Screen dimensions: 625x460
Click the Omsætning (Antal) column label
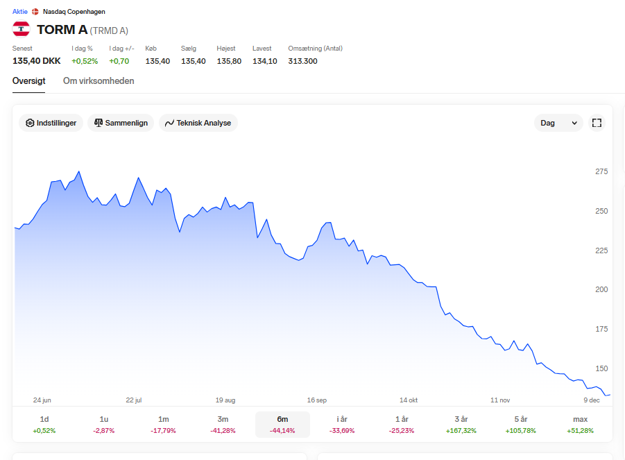tap(316, 49)
